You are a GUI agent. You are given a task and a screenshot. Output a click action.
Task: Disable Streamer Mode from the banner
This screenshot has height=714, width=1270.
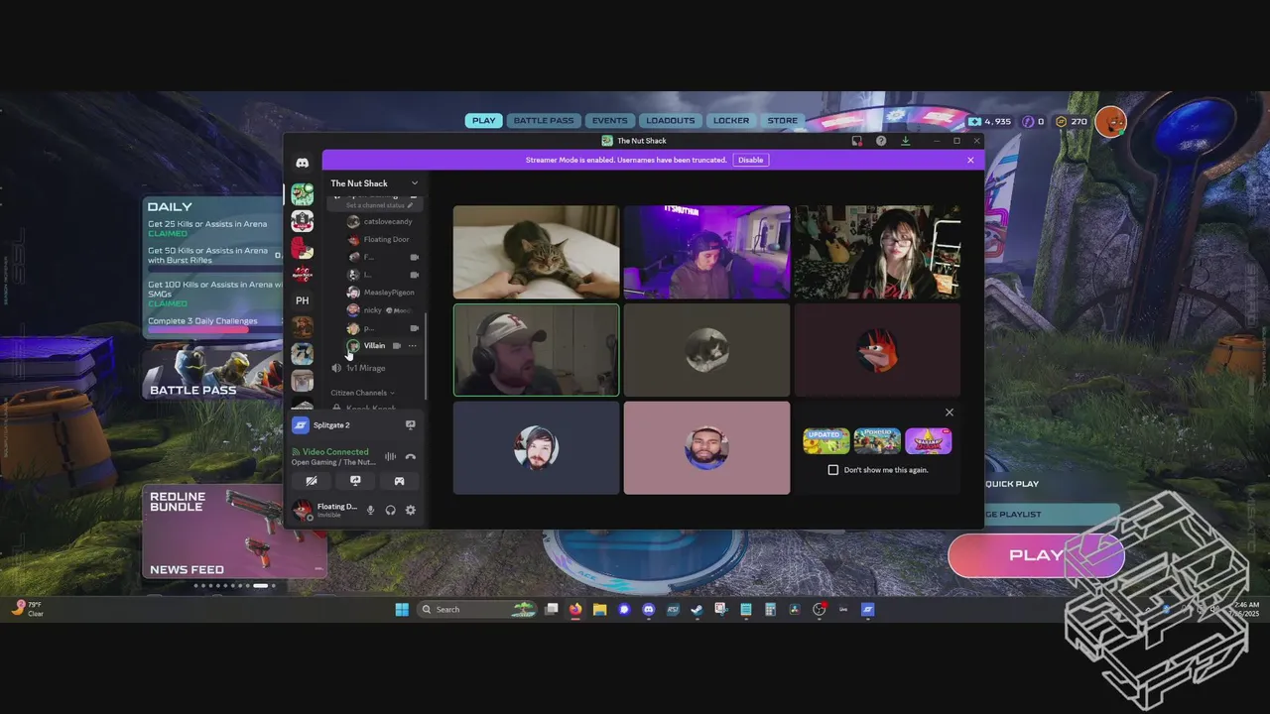click(751, 160)
